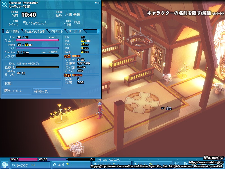Screen dimensions: 225x169
Task: Click the 出る exit label on the floor
Action: click(168, 108)
